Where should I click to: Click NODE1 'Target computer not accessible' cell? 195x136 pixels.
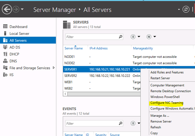coord(155,57)
